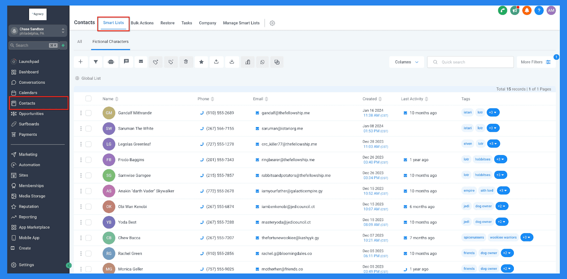Sort by the Created column
Viewport: 567px width, 279px height.
coord(372,99)
